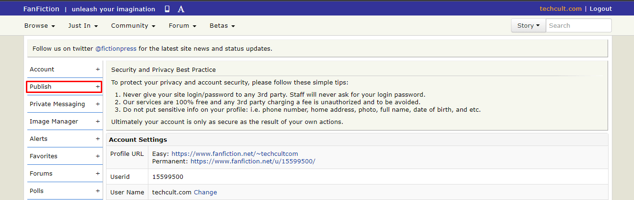This screenshot has height=200, width=634.
Task: Expand the Polls sidebar section
Action: (x=65, y=191)
